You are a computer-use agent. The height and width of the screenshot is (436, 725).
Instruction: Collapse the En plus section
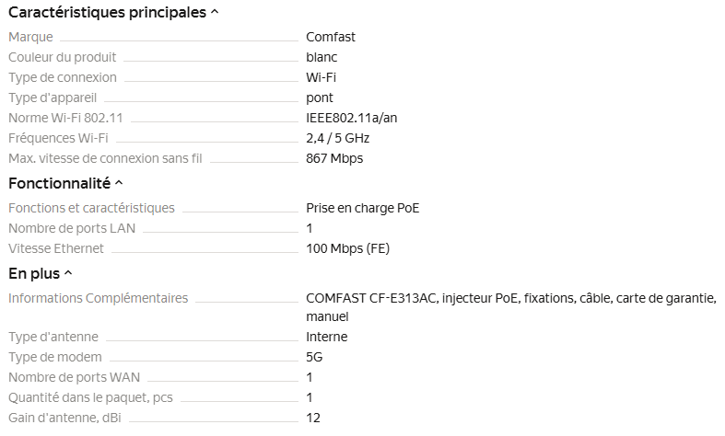click(x=68, y=273)
